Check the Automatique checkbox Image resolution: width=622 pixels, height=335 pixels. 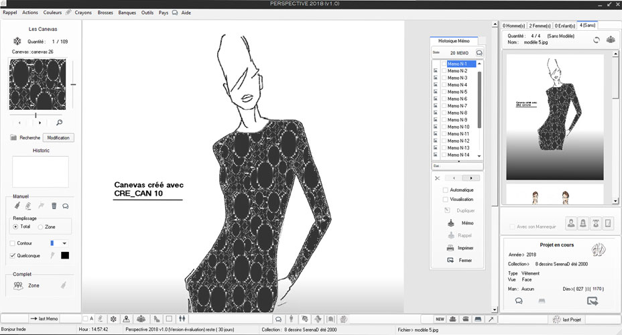446,190
